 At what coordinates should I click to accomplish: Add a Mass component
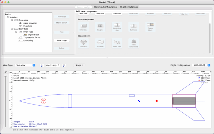pyautogui.click(x=134, y=43)
